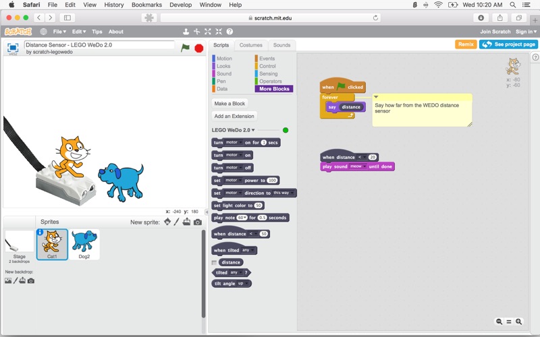Open motor dropdown in 'turn motor on for' block

(x=234, y=142)
